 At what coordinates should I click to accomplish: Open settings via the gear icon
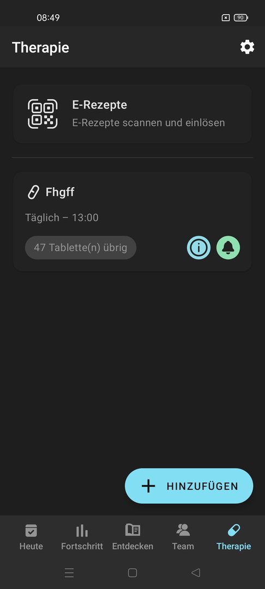(247, 47)
